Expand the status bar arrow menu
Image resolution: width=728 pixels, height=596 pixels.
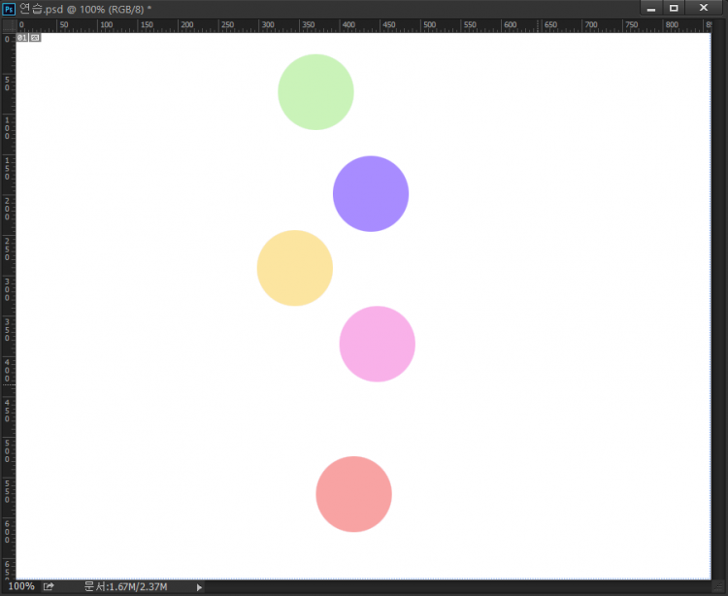(x=200, y=587)
